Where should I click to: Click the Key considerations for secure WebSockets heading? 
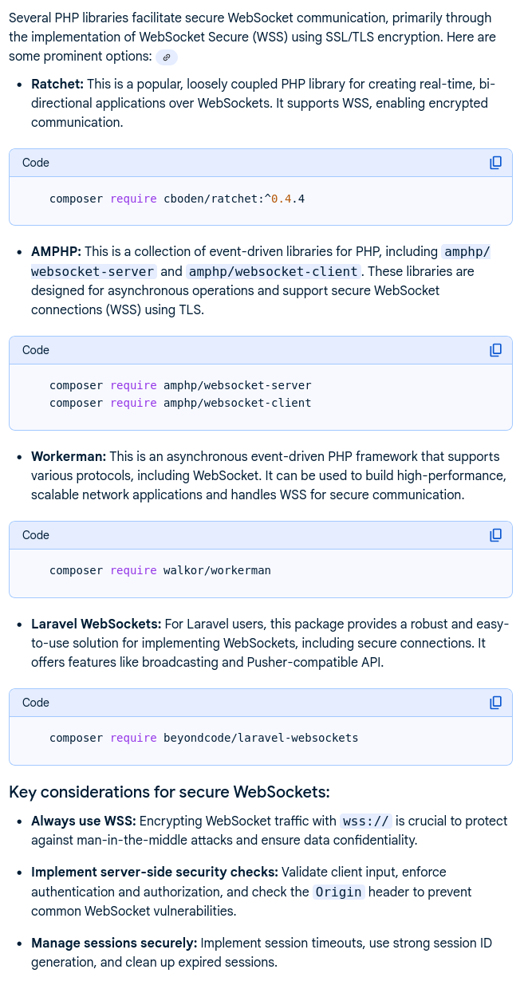169,792
